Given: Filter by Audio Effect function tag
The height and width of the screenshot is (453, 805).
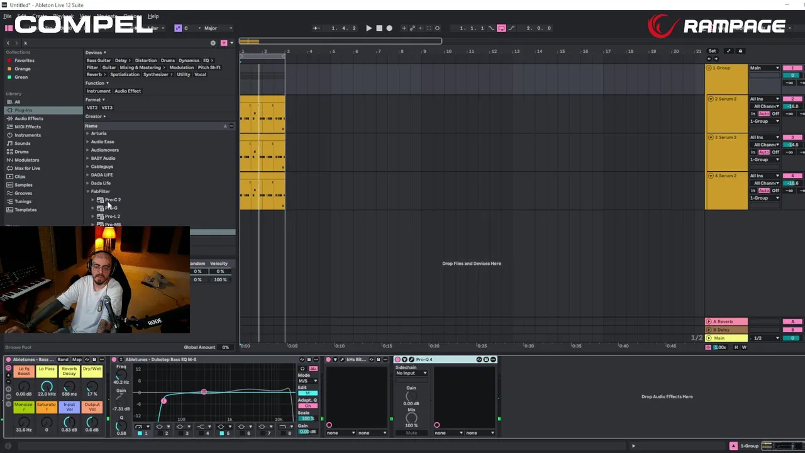Looking at the screenshot, I should point(128,91).
